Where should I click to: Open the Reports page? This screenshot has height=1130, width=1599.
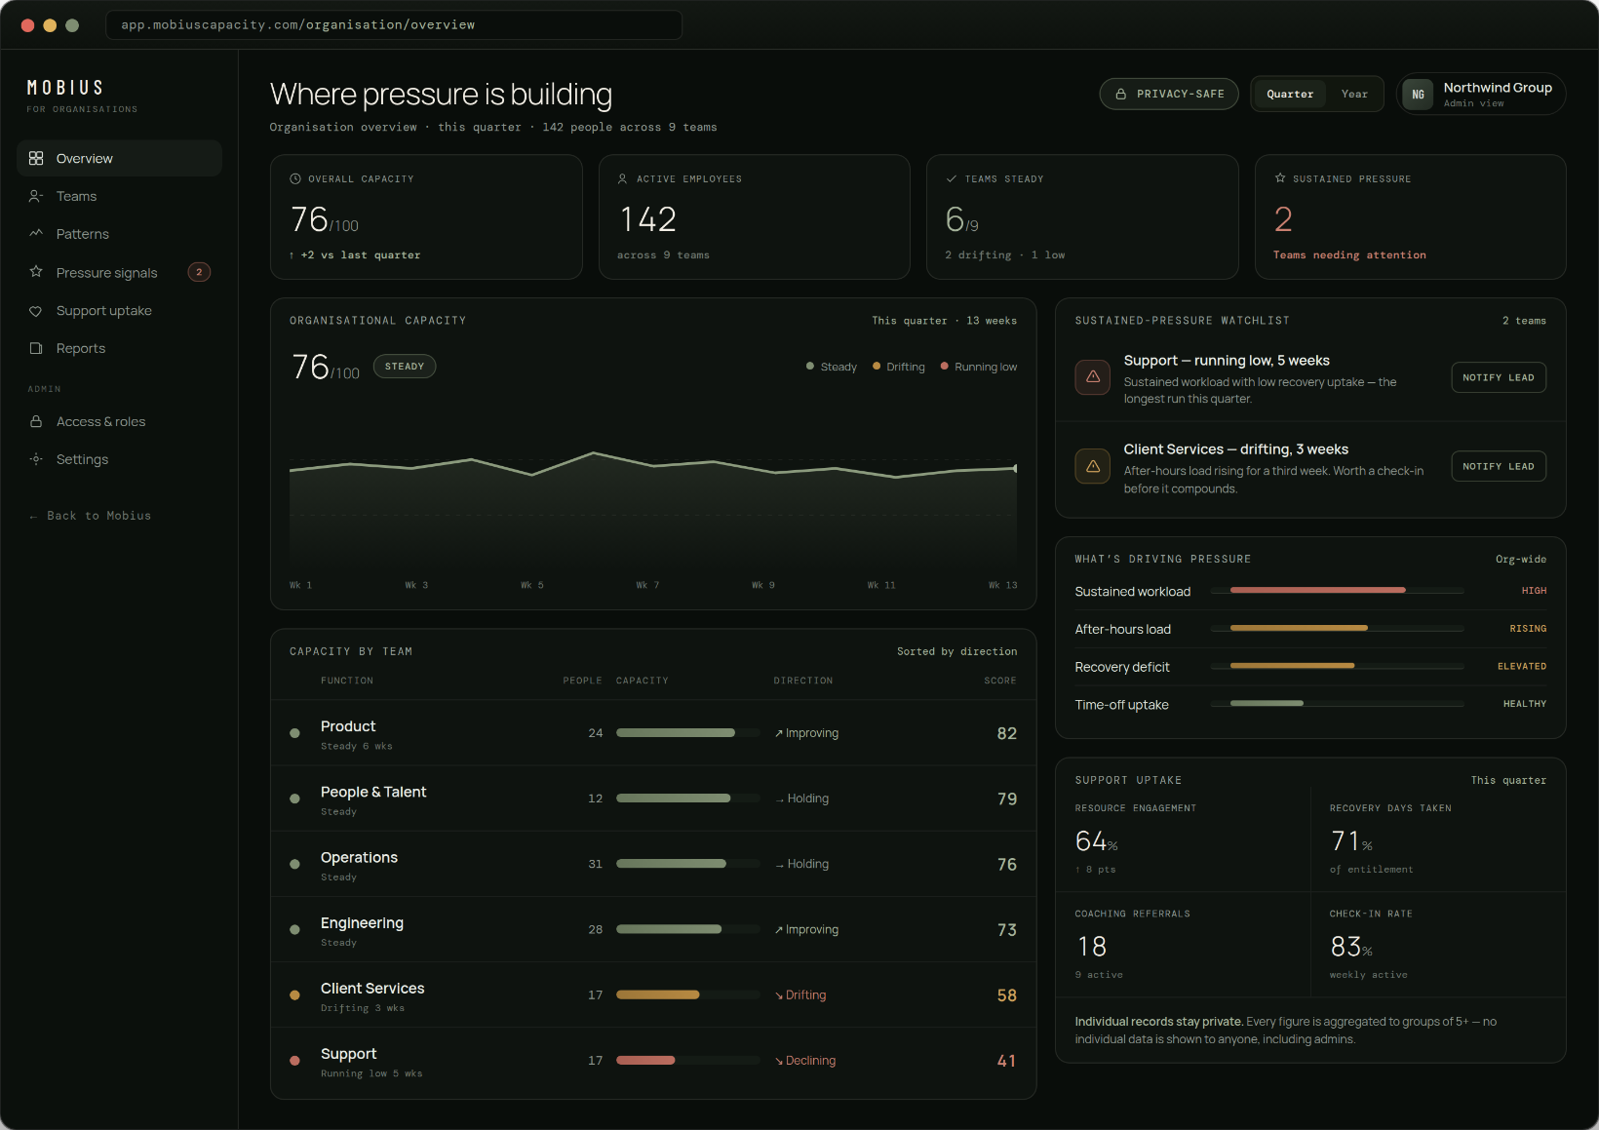[x=119, y=348]
